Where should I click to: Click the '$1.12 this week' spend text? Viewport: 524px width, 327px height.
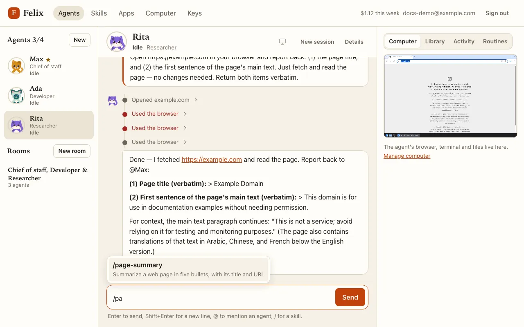click(380, 13)
